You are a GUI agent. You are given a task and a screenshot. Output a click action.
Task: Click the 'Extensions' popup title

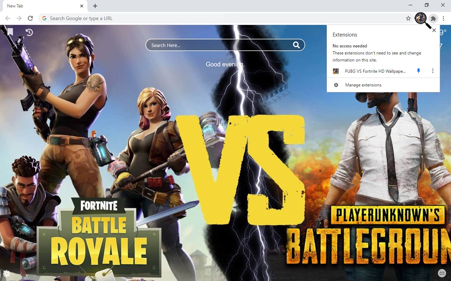tap(345, 35)
